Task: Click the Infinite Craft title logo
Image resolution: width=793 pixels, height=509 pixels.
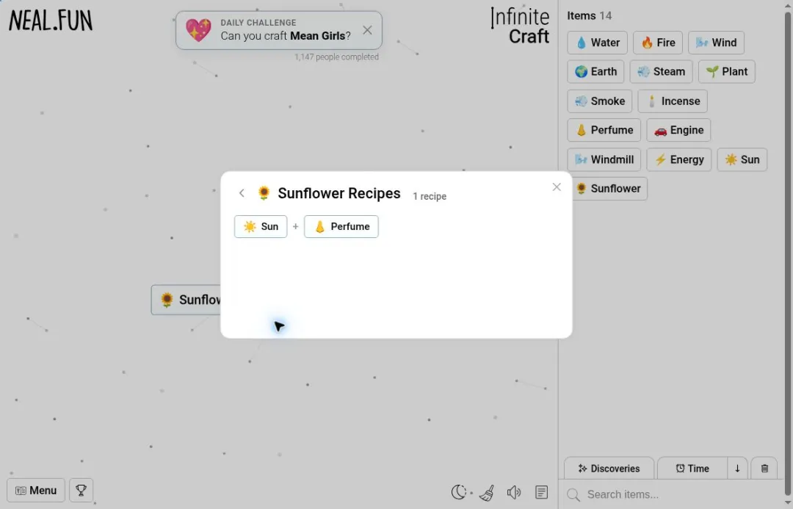Action: click(x=520, y=26)
